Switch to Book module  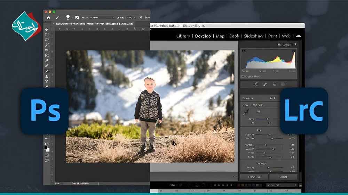(x=234, y=36)
